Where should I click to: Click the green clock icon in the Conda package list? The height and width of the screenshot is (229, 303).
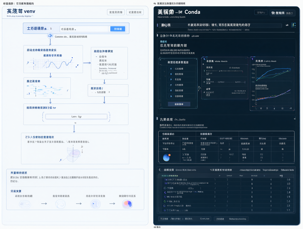[x=165, y=201]
